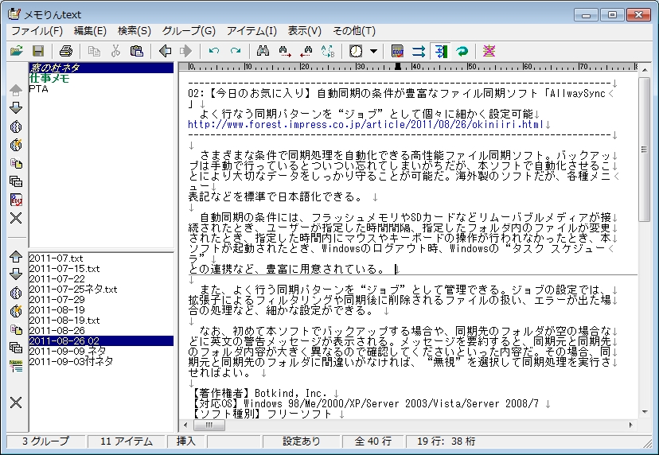Open search with the binoculars icon
This screenshot has height=455, width=659.
263,51
